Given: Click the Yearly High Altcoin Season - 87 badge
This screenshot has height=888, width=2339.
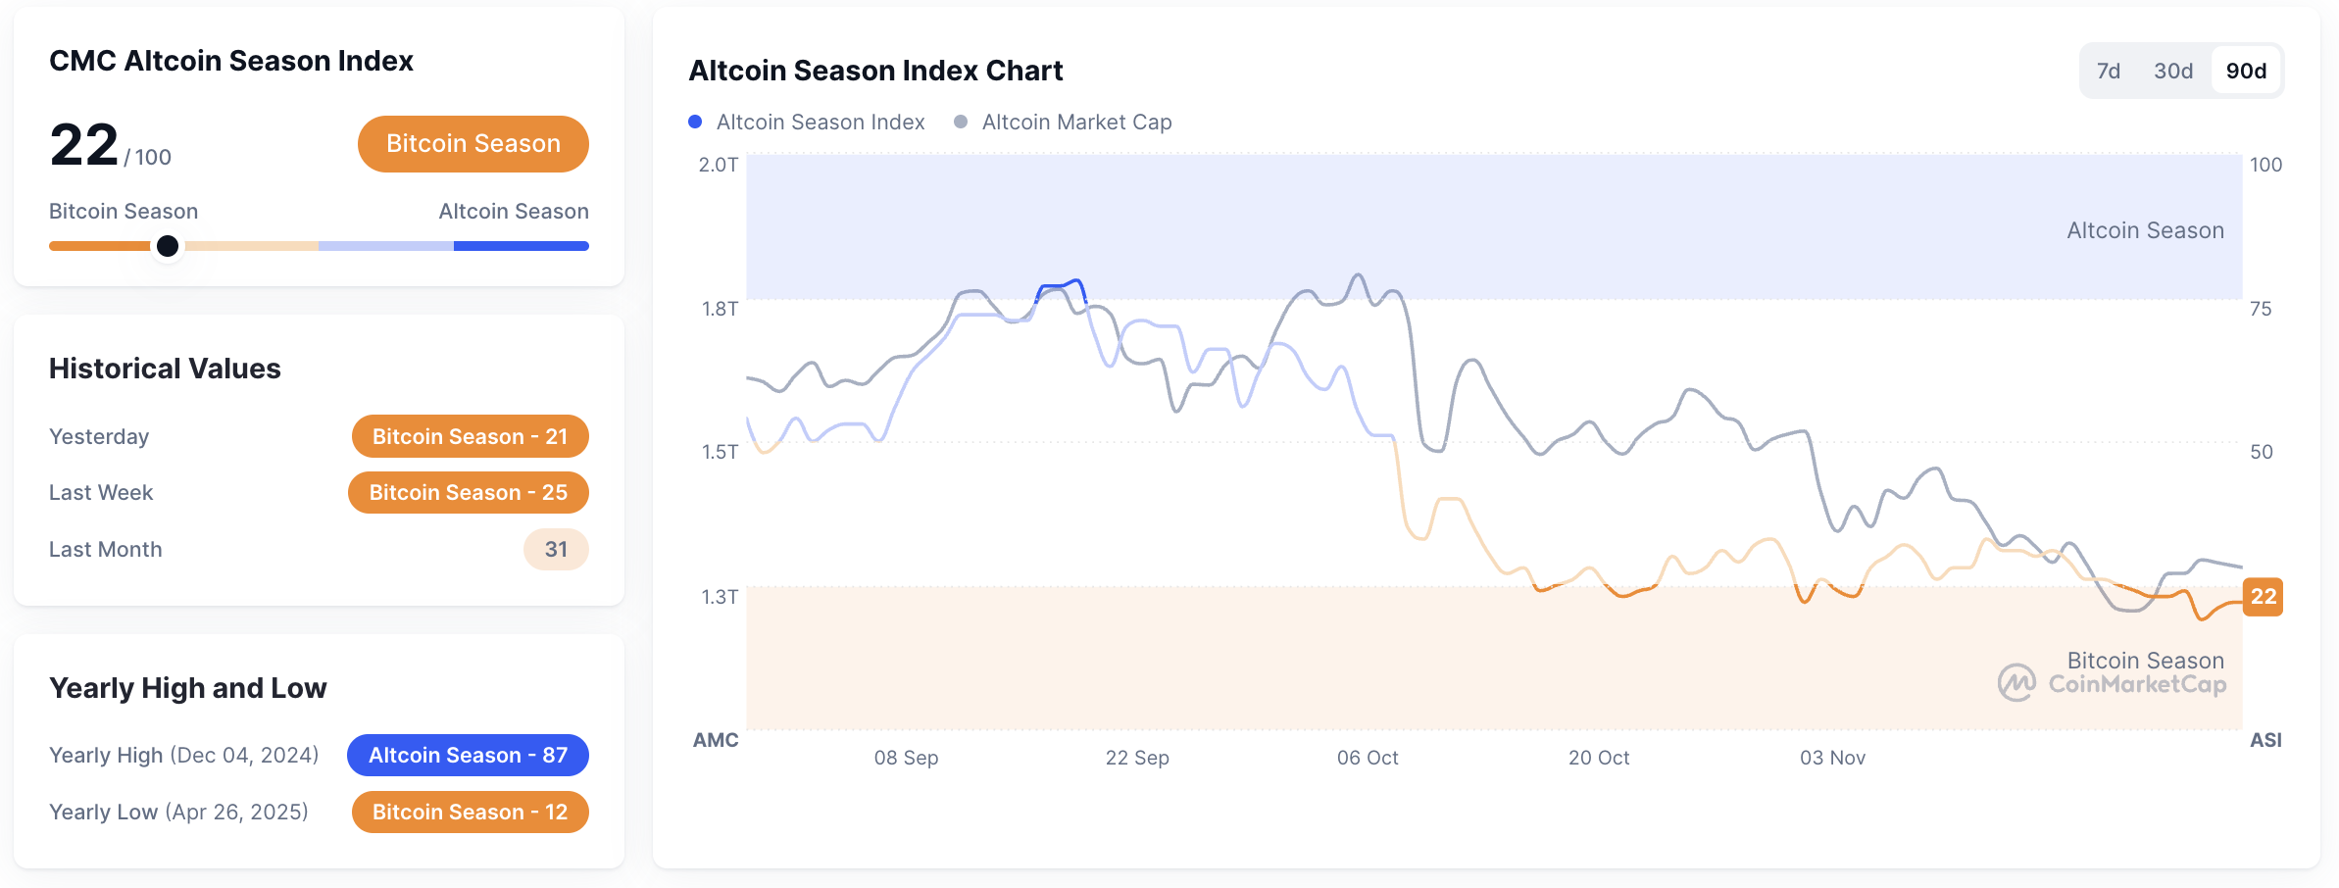Looking at the screenshot, I should [468, 755].
